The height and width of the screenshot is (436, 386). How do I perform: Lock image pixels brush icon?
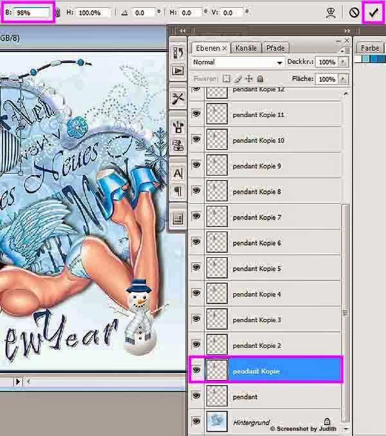[x=238, y=79]
